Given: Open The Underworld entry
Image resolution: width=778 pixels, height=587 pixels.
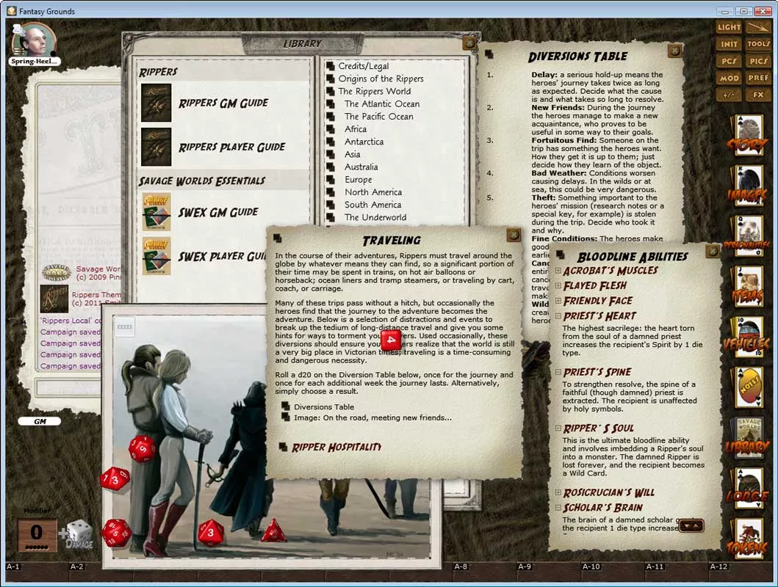Looking at the screenshot, I should [x=367, y=217].
